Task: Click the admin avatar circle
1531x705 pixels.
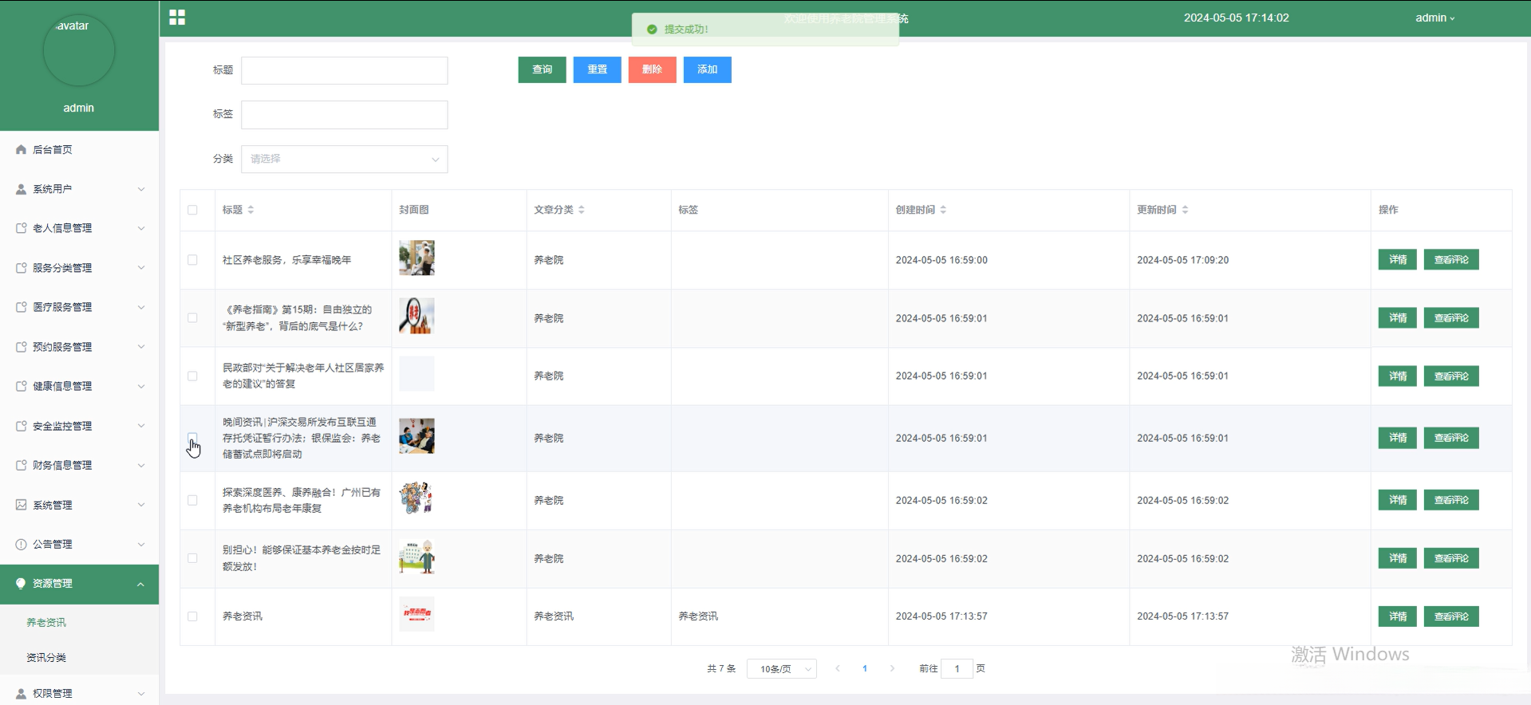Action: point(79,50)
